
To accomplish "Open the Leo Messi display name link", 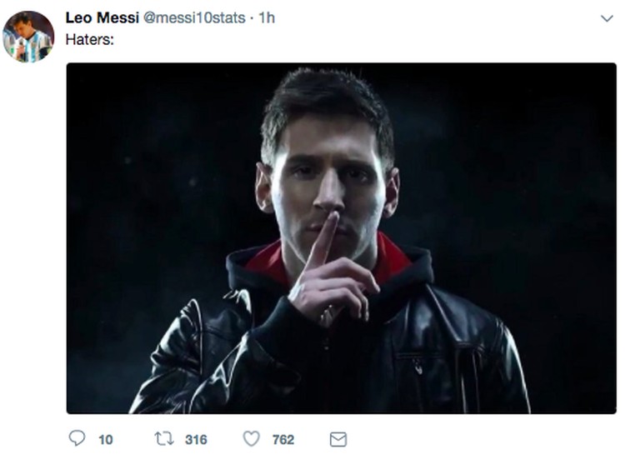I will coord(102,18).
